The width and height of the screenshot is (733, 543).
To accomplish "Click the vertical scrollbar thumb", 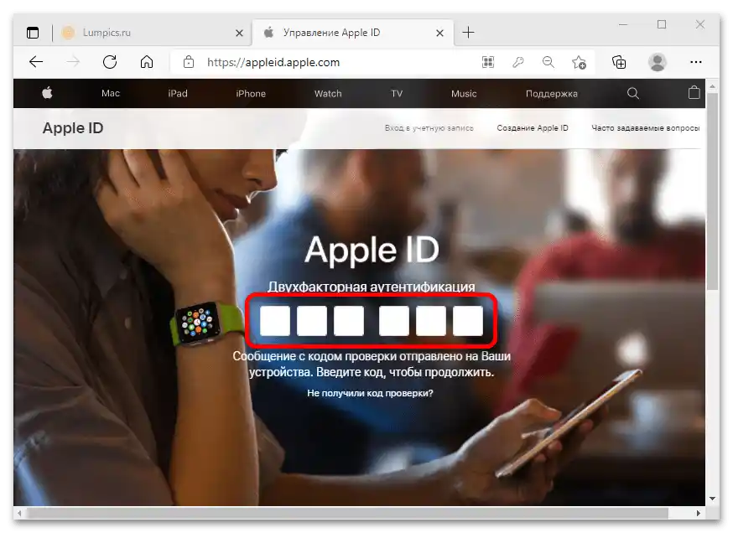I will [712, 191].
